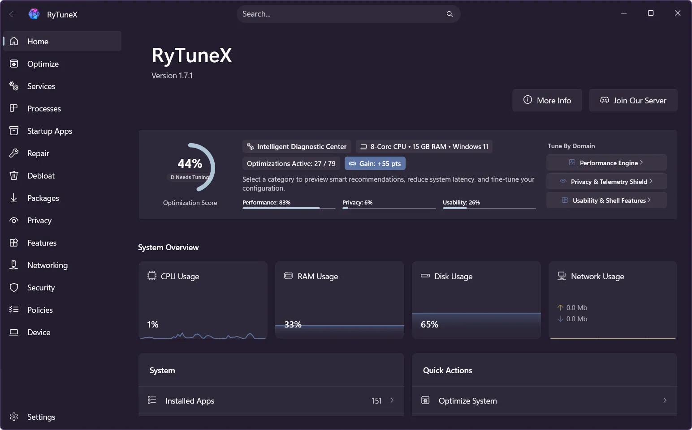Open Startup Apps page
Image resolution: width=692 pixels, height=430 pixels.
point(62,131)
